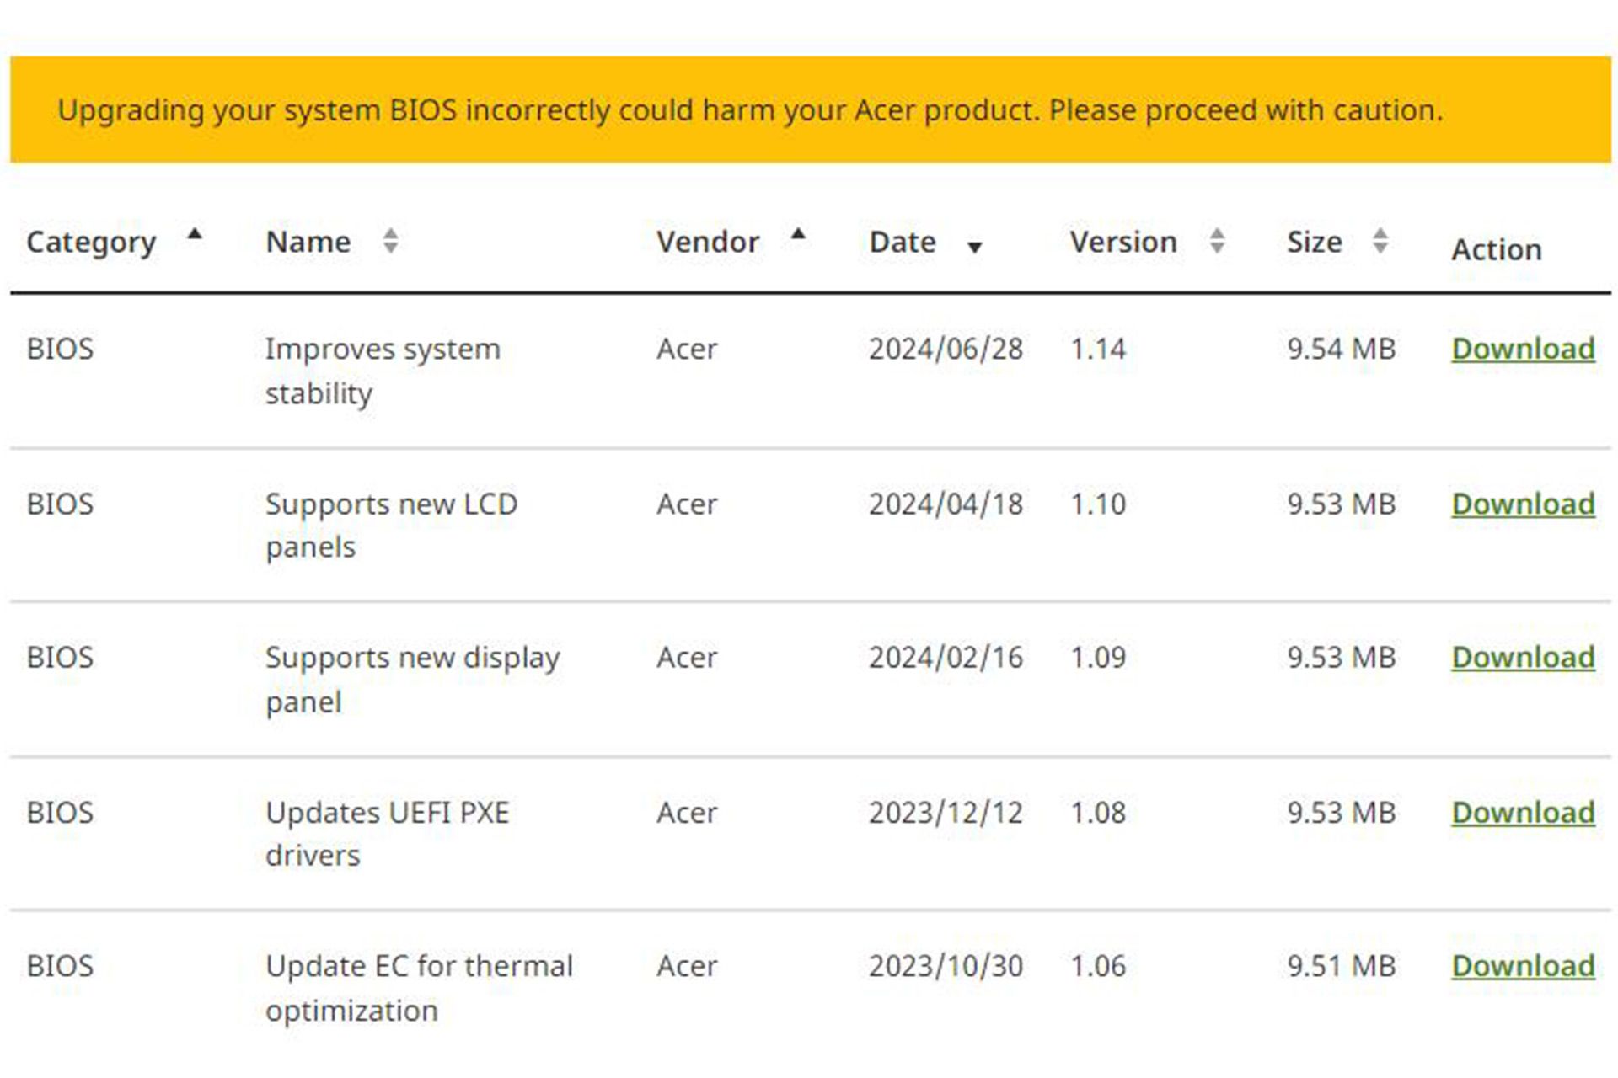The image size is (1618, 1078).
Task: Click the Name column sort arrows
Action: click(390, 242)
